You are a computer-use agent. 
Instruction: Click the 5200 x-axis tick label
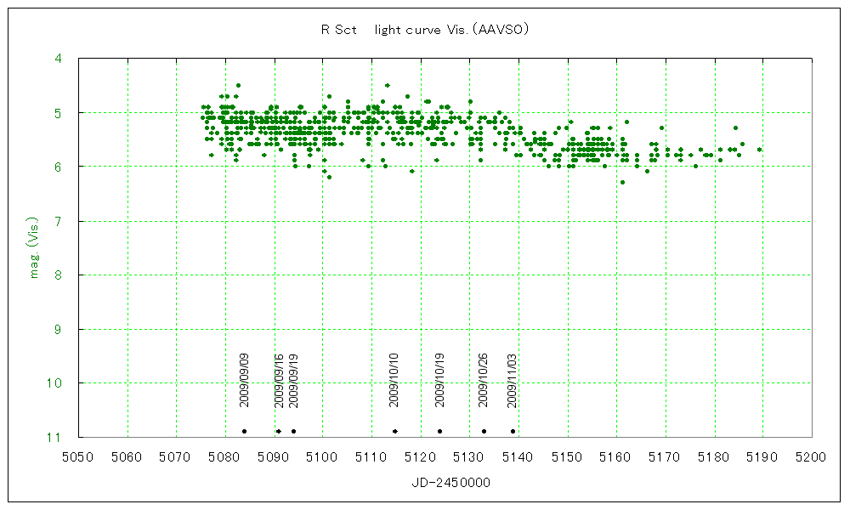[x=811, y=457]
